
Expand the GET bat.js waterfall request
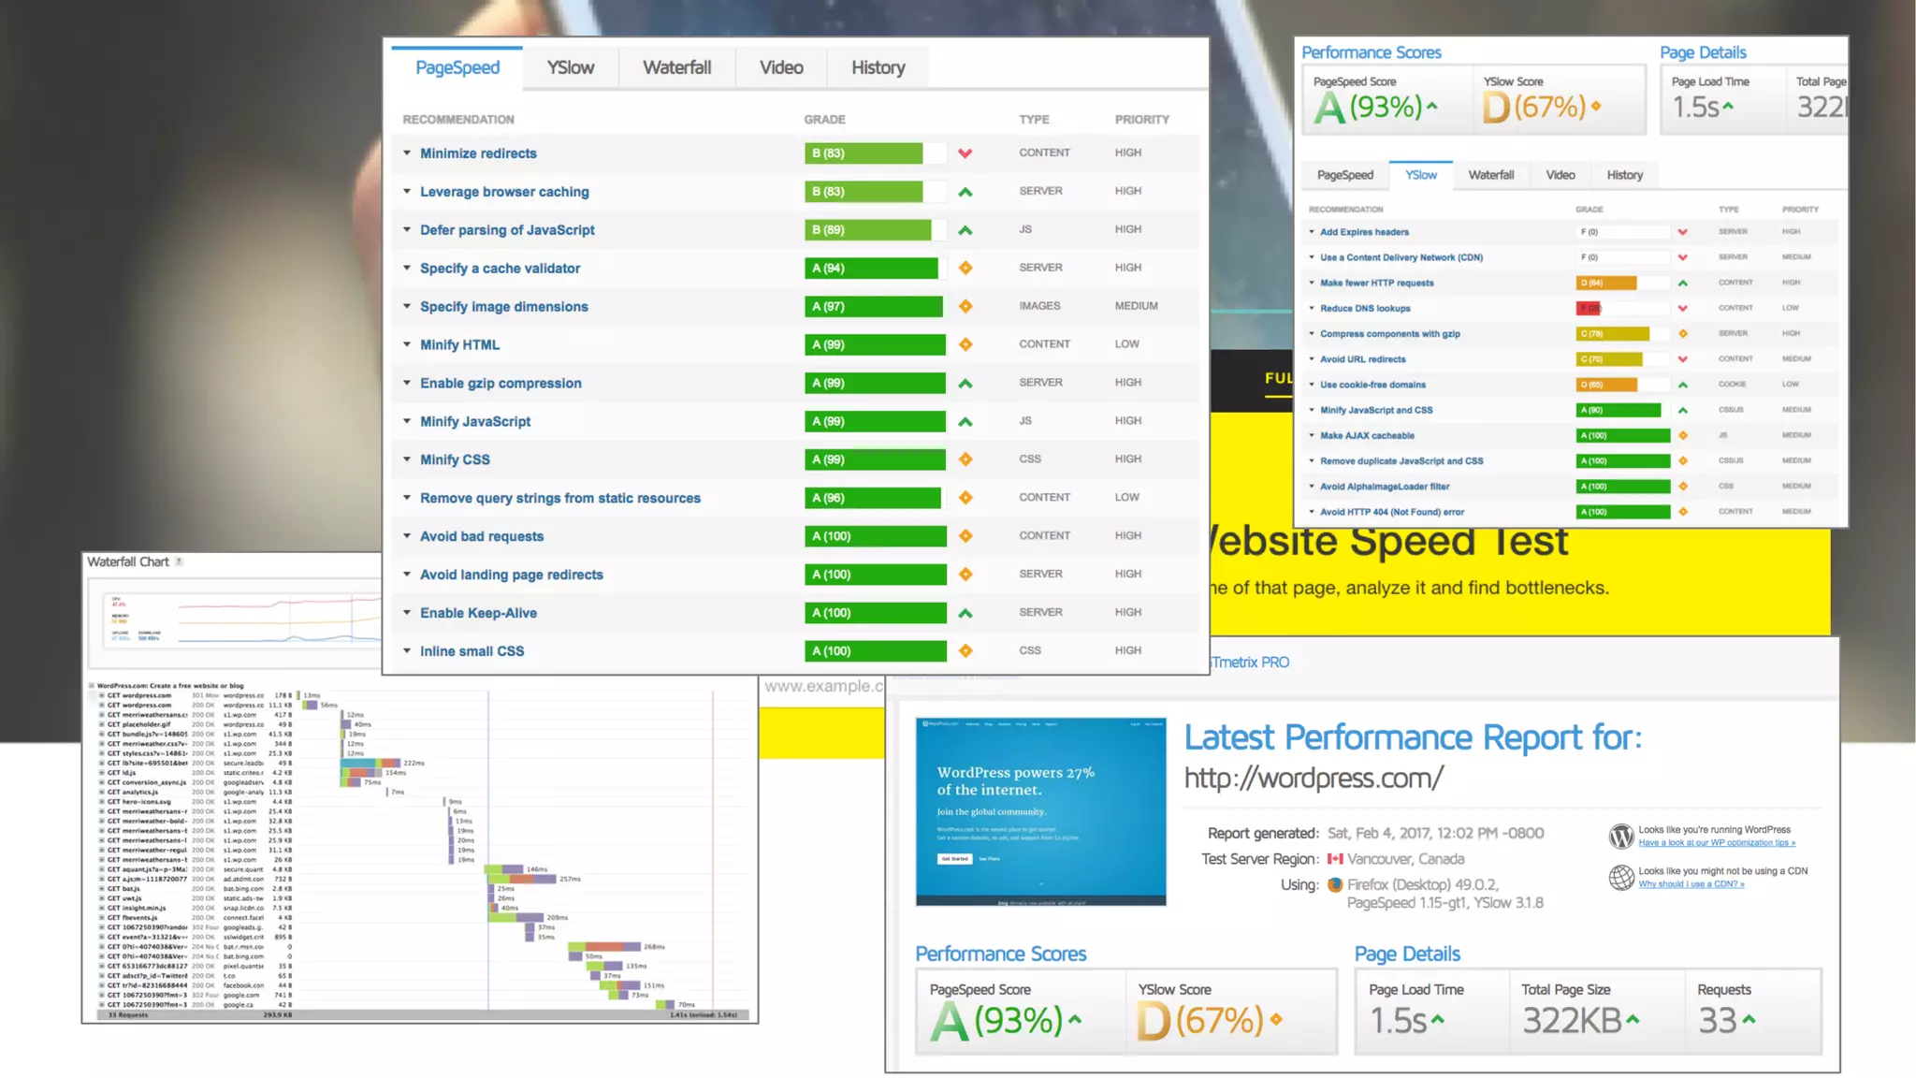point(101,888)
